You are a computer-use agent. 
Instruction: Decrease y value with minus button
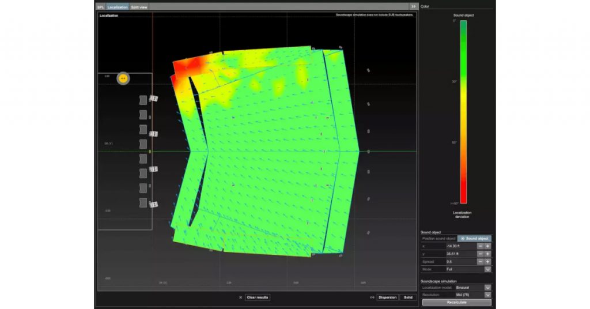point(481,254)
